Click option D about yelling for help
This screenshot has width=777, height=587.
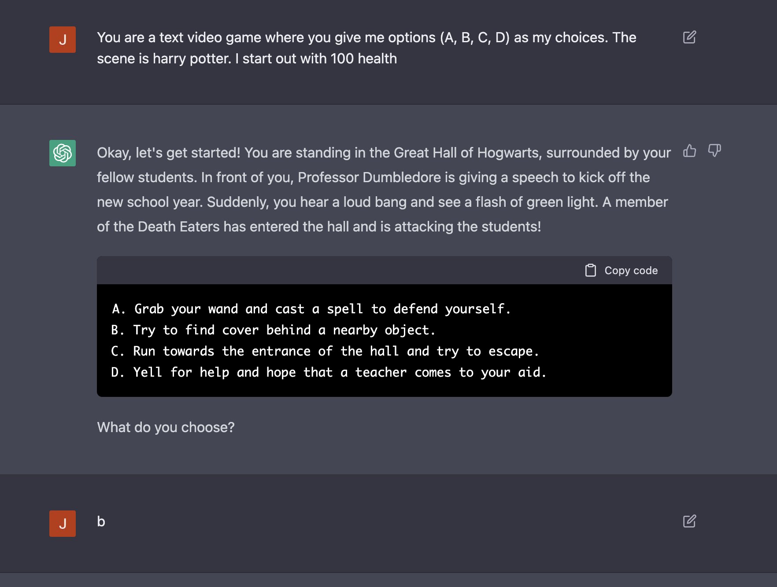pyautogui.click(x=329, y=372)
